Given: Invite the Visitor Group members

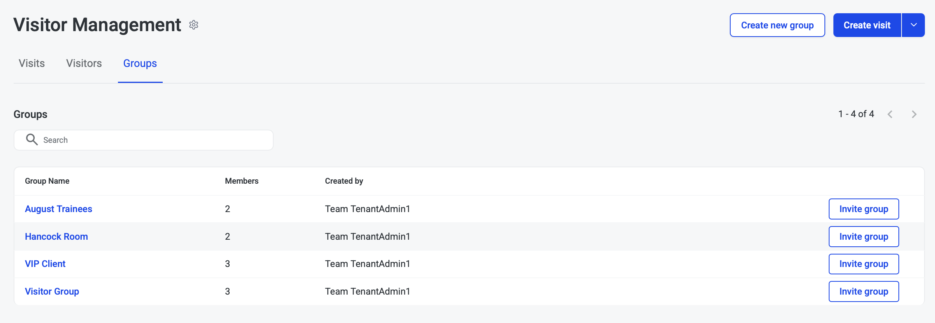Looking at the screenshot, I should pyautogui.click(x=863, y=291).
